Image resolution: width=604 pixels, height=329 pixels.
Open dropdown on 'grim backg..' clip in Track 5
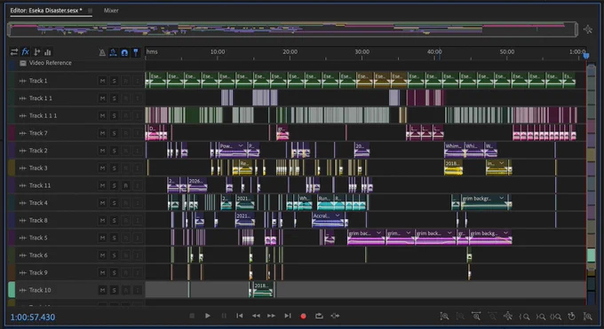pos(505,233)
